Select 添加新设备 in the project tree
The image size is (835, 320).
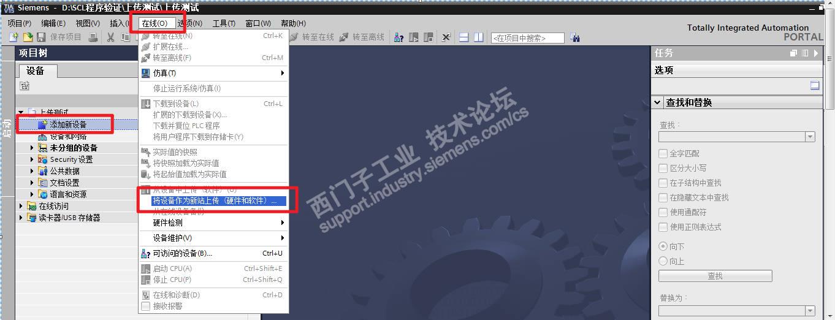[x=68, y=124]
